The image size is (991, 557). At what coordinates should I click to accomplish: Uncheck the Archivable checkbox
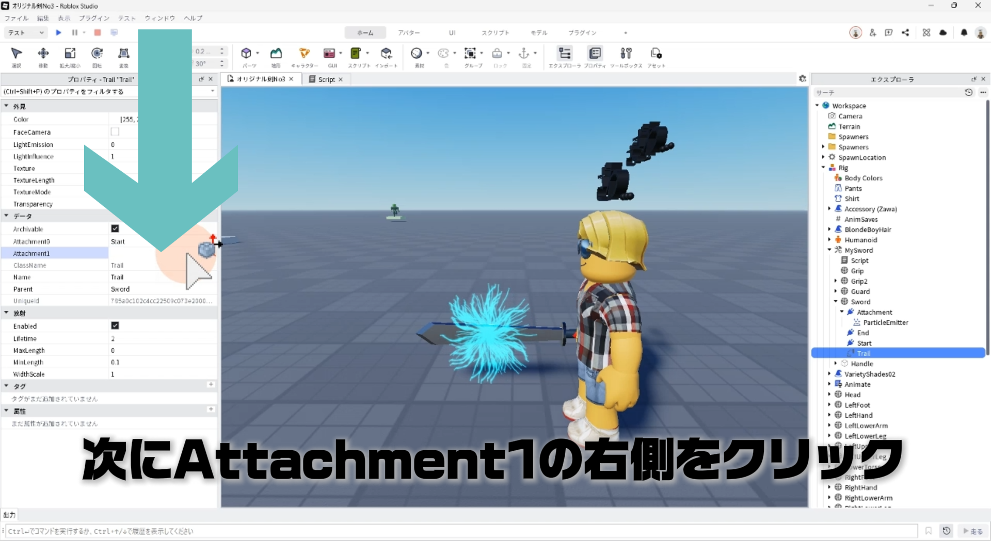pyautogui.click(x=115, y=228)
